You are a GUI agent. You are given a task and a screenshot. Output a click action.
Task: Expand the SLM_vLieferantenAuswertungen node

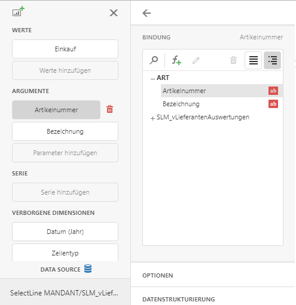152,118
